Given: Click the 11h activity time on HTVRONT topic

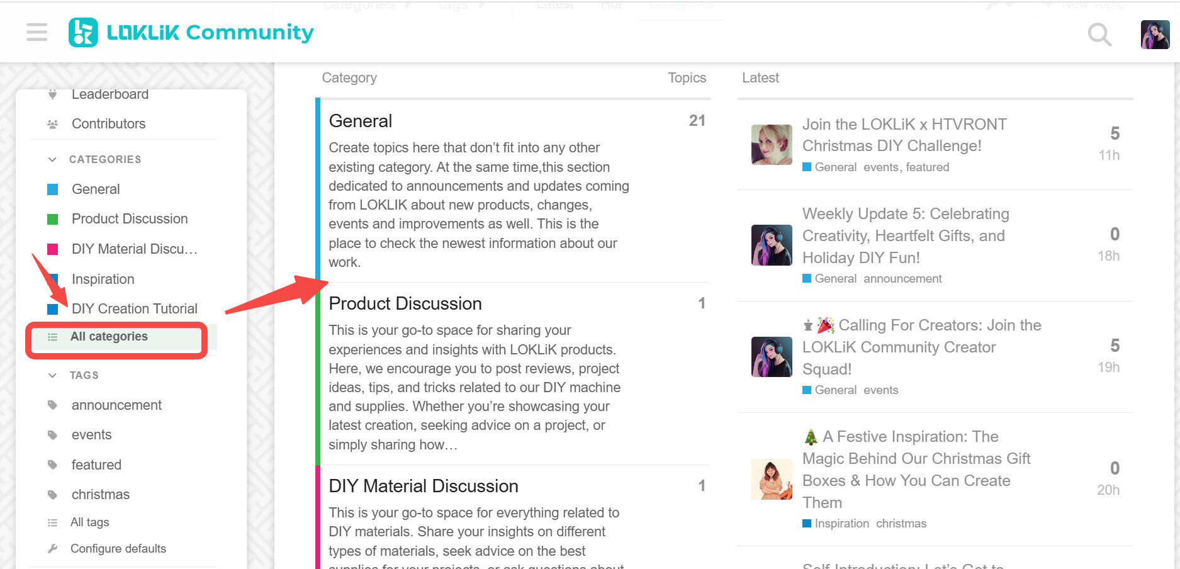Looking at the screenshot, I should (x=1109, y=155).
